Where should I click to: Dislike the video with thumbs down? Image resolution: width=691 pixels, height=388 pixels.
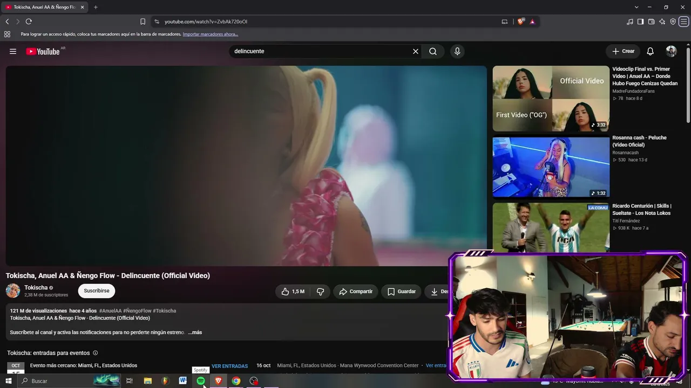pyautogui.click(x=320, y=292)
